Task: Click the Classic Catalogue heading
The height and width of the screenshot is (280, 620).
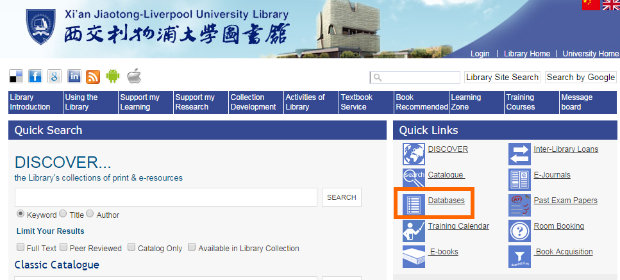Action: pos(57,265)
